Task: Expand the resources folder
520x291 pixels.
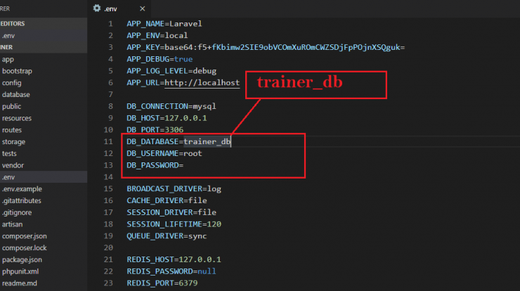Action: pyautogui.click(x=17, y=118)
